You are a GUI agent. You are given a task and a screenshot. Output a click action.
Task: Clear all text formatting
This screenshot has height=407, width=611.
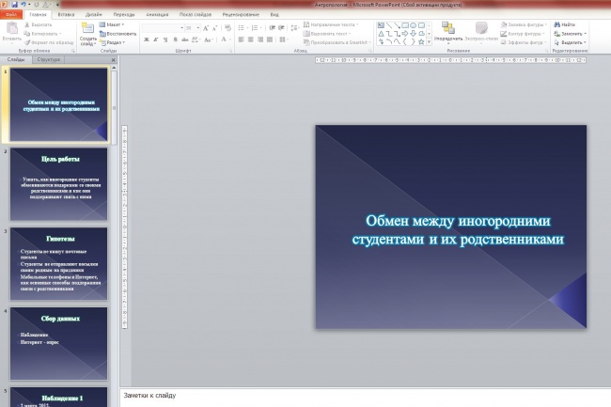(228, 28)
